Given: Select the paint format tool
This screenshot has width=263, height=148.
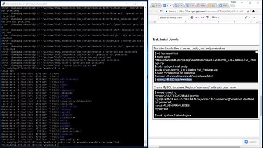Looking at the screenshot, I should pos(208,17).
